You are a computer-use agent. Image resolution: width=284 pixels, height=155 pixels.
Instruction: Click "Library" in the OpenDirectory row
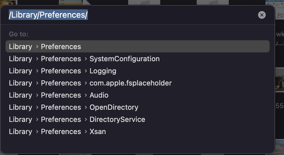pos(20,107)
